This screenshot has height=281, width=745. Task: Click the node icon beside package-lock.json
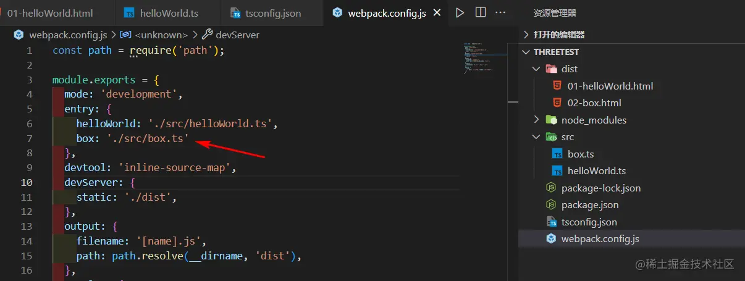click(x=551, y=188)
